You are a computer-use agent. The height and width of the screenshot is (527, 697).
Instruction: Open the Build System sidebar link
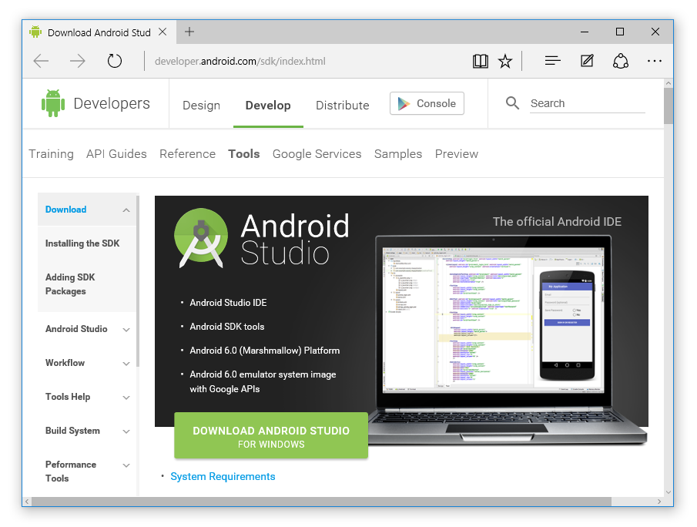point(72,431)
